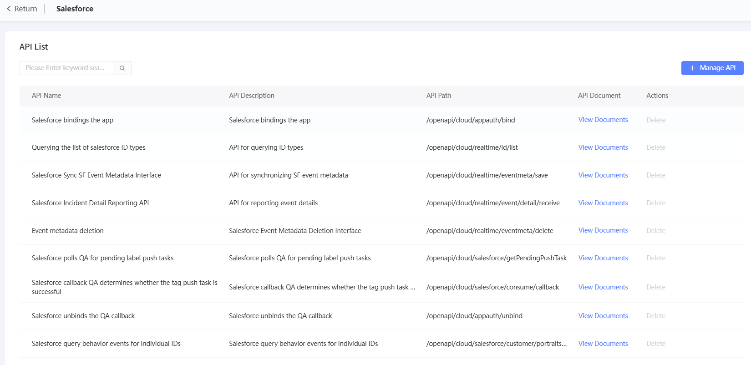
Task: Click the API Description column header
Action: coord(252,96)
